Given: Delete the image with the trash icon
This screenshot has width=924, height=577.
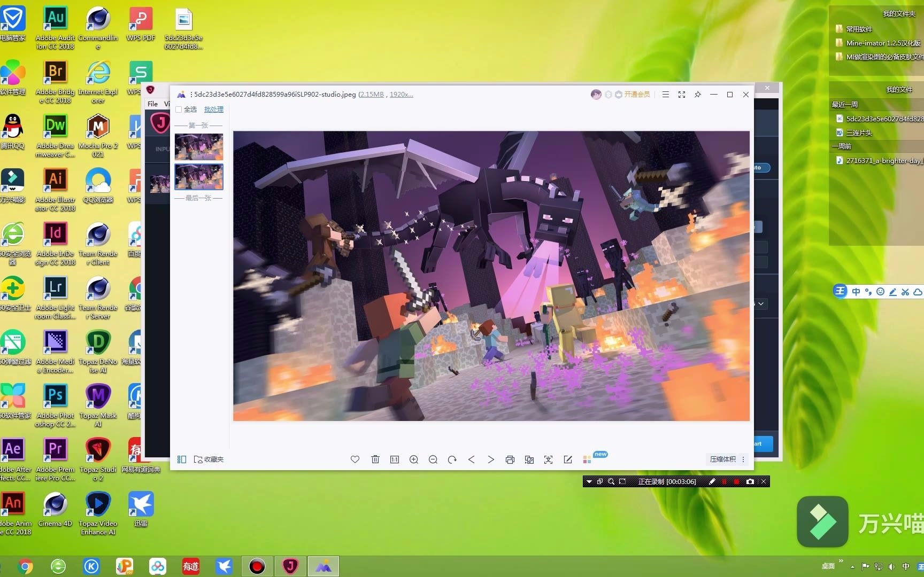Looking at the screenshot, I should pos(375,459).
